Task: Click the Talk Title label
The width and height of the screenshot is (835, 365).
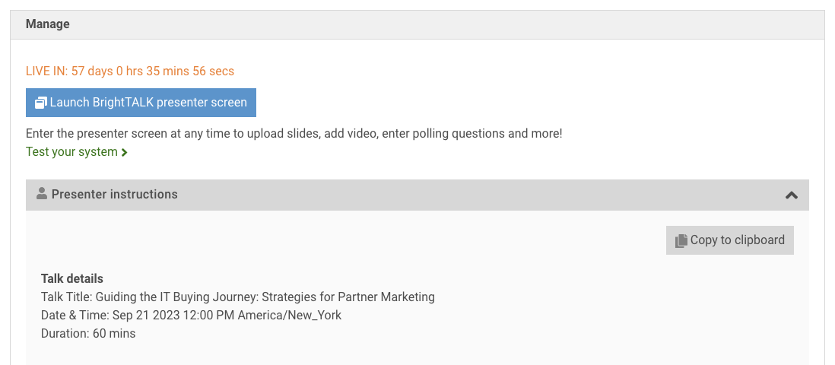Action: 67,297
